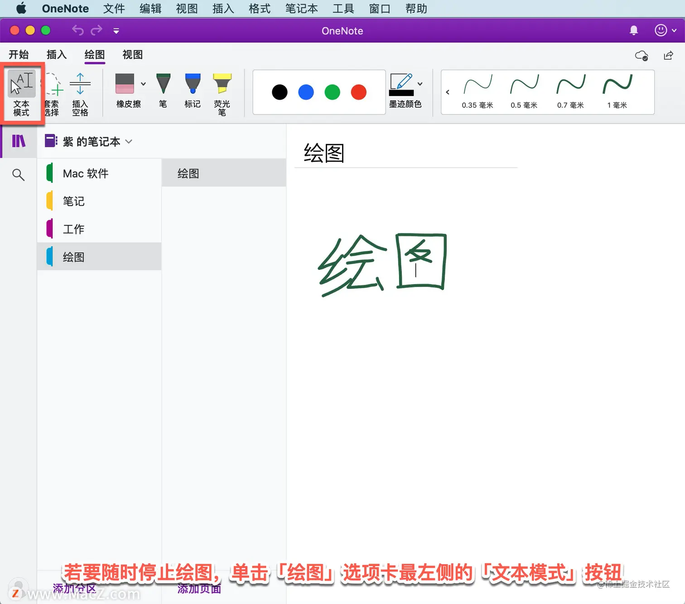Switch to the 绘图 ribbon tab
The height and width of the screenshot is (604, 685).
(x=95, y=55)
